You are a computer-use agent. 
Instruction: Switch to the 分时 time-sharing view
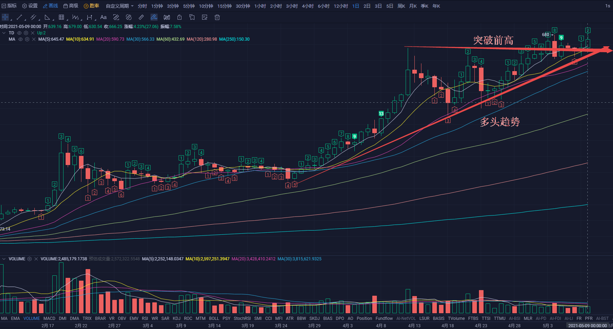(142, 6)
